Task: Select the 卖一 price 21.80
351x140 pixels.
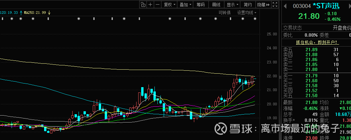Action: pyautogui.click(x=312, y=69)
